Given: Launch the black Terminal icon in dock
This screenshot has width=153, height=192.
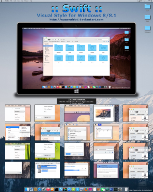Looking at the screenshot, I should click(x=57, y=189).
